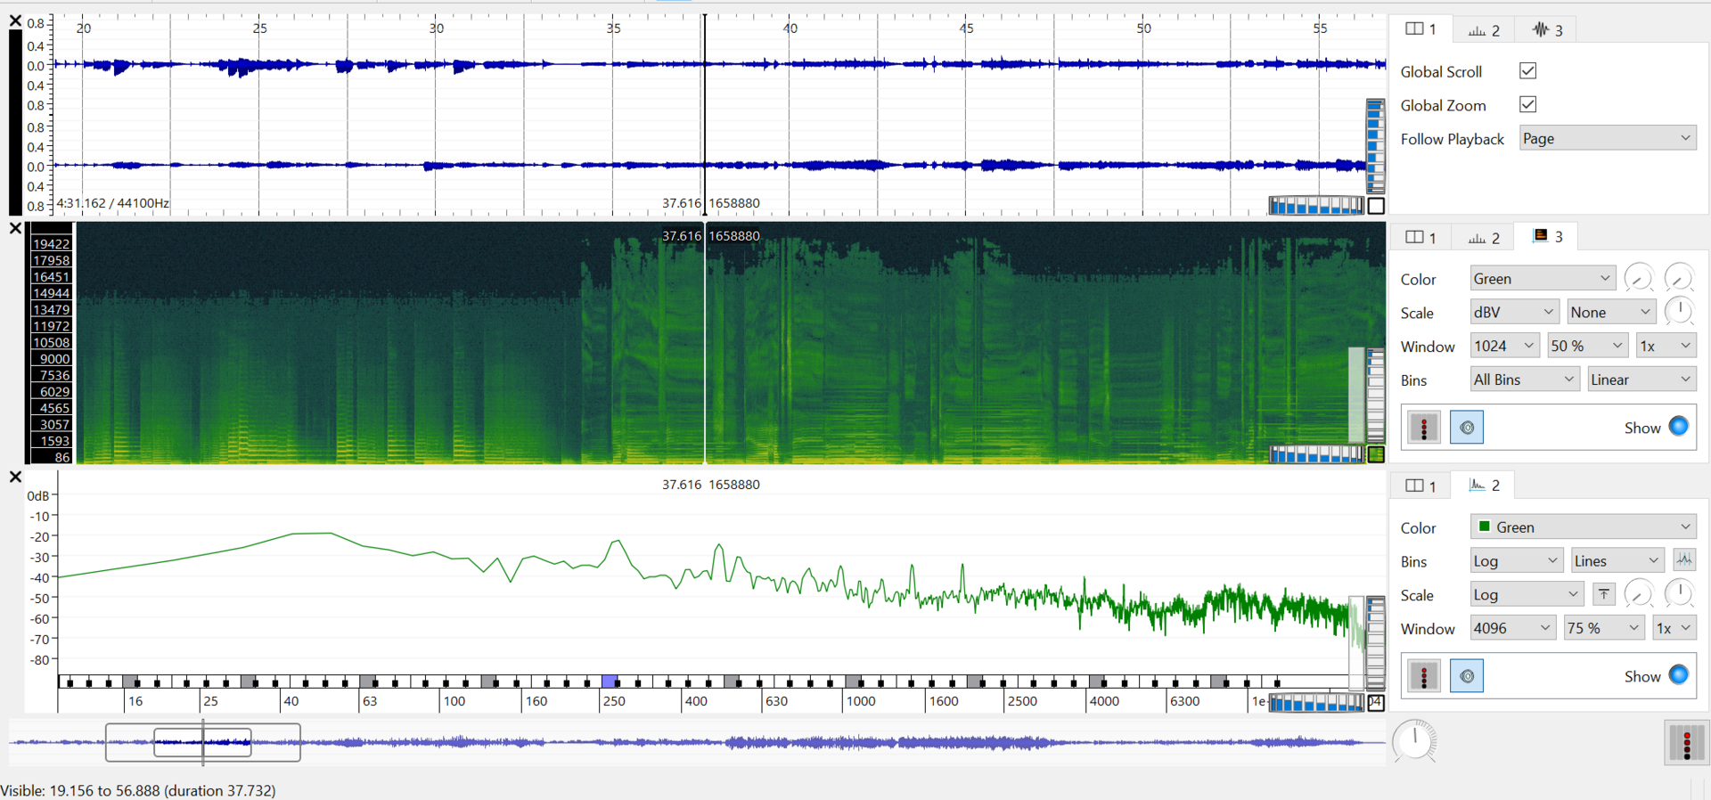Toggle spectrogram layer playback audible button
This screenshot has height=800, width=1711.
1467,428
